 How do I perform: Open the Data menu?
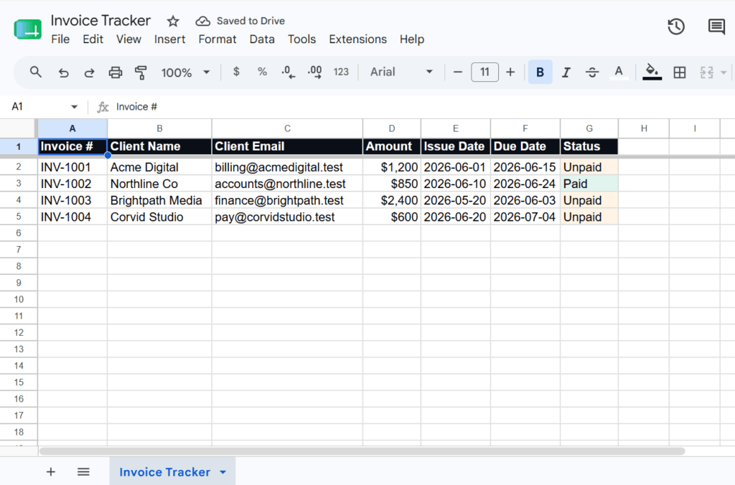point(262,39)
